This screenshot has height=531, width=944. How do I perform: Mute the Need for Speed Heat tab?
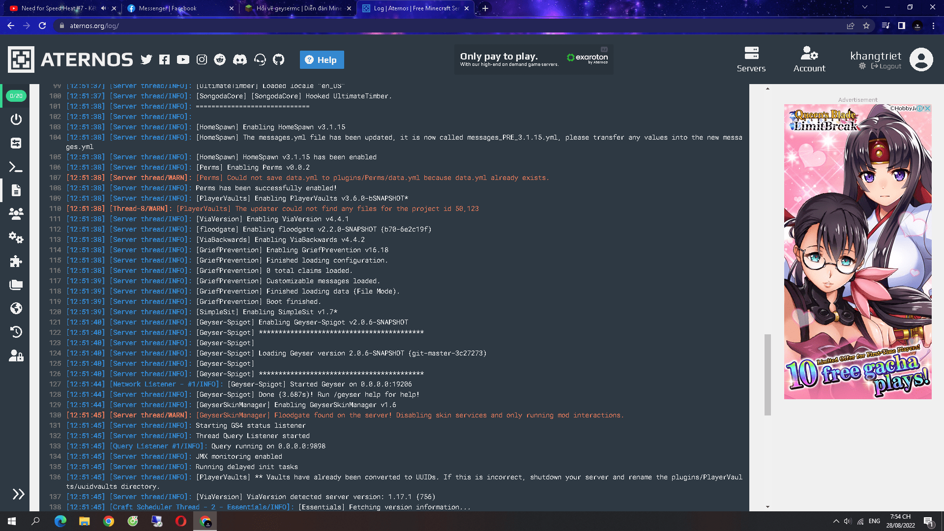(x=104, y=8)
